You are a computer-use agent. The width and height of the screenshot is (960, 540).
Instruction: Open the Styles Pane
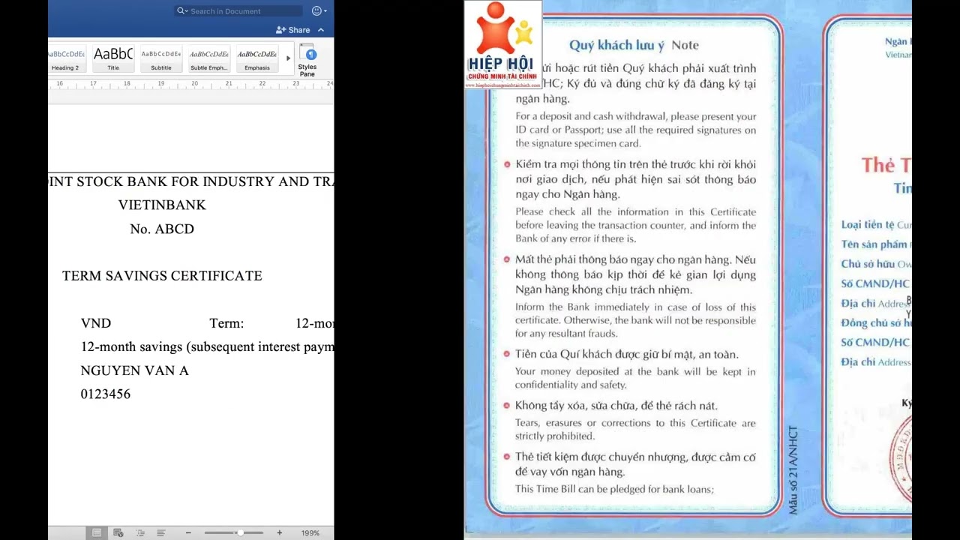[307, 60]
